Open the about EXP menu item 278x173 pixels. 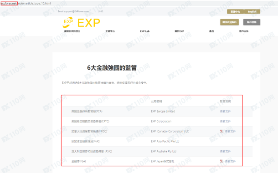coord(179,31)
